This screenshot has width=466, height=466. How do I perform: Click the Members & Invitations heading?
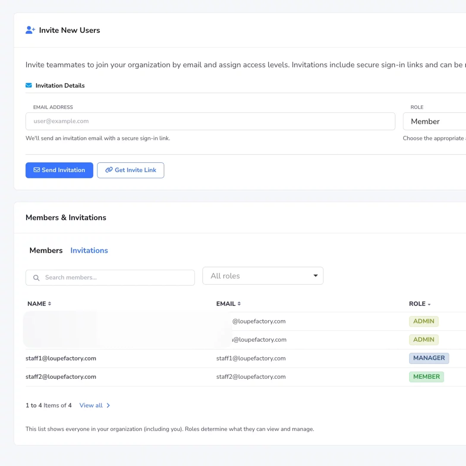66,217
